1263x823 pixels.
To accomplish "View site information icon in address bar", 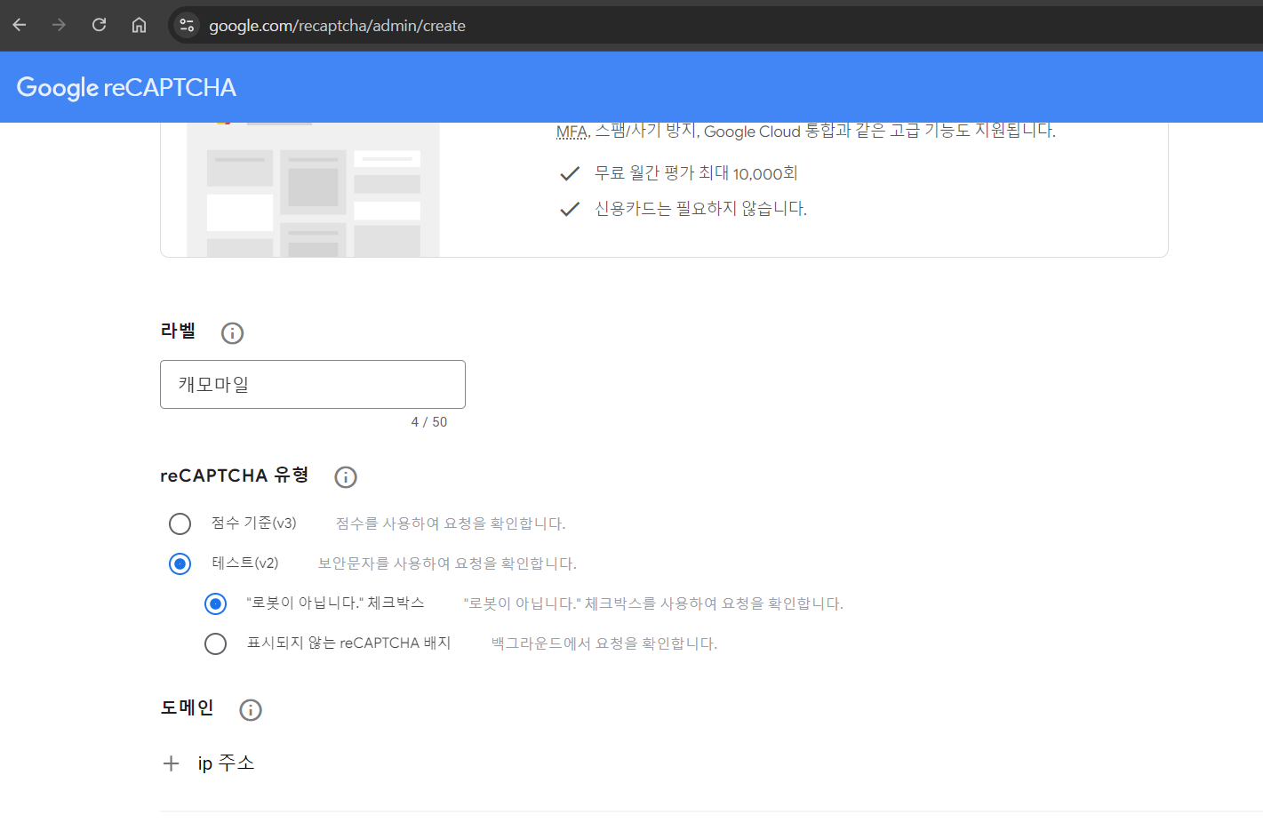I will [187, 25].
